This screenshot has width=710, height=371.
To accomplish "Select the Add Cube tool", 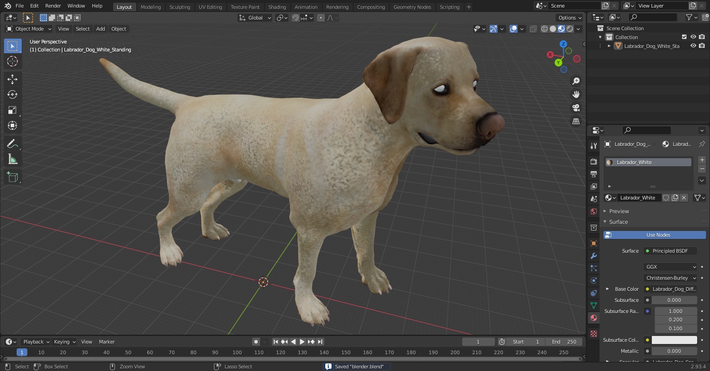I will [x=12, y=177].
